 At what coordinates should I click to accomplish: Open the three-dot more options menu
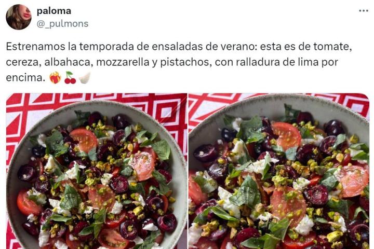click(x=364, y=11)
